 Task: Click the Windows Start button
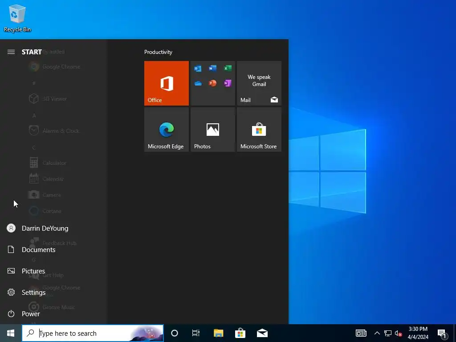coord(11,333)
